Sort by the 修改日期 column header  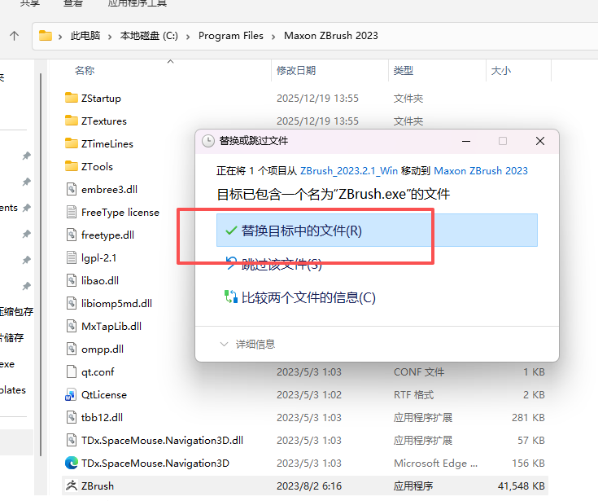[x=296, y=70]
